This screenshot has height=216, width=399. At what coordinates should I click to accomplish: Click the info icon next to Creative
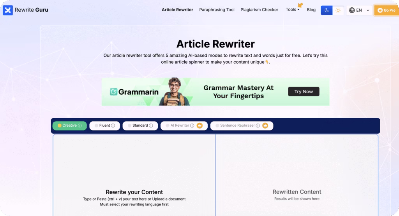[80, 126]
